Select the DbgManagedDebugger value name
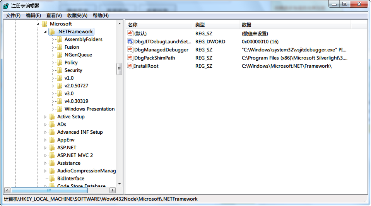 point(161,50)
